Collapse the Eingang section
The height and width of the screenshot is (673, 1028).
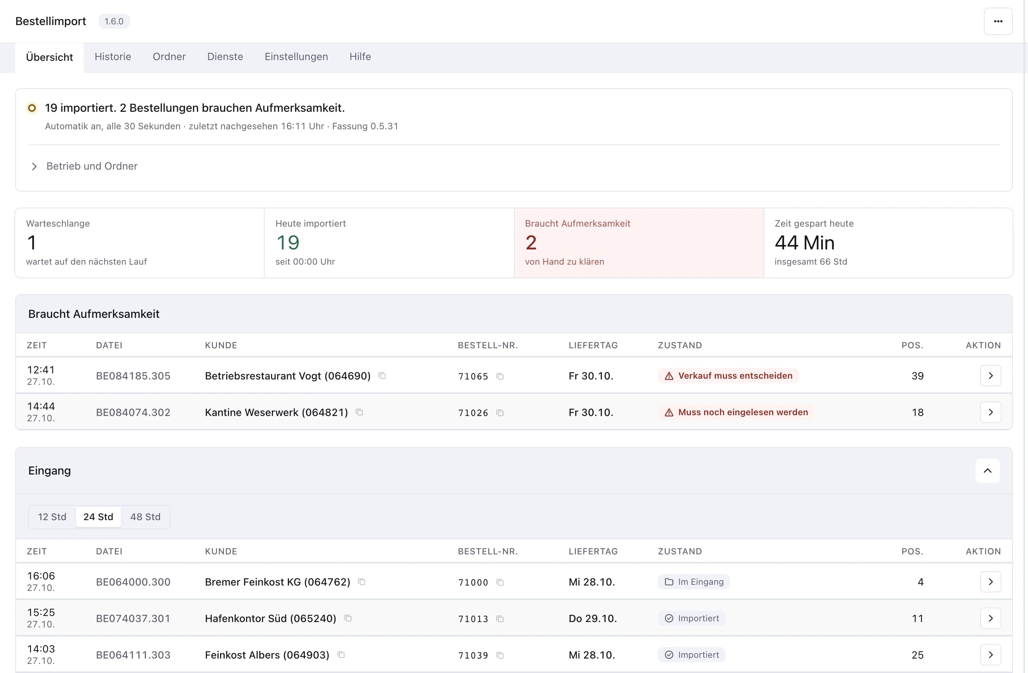coord(987,470)
